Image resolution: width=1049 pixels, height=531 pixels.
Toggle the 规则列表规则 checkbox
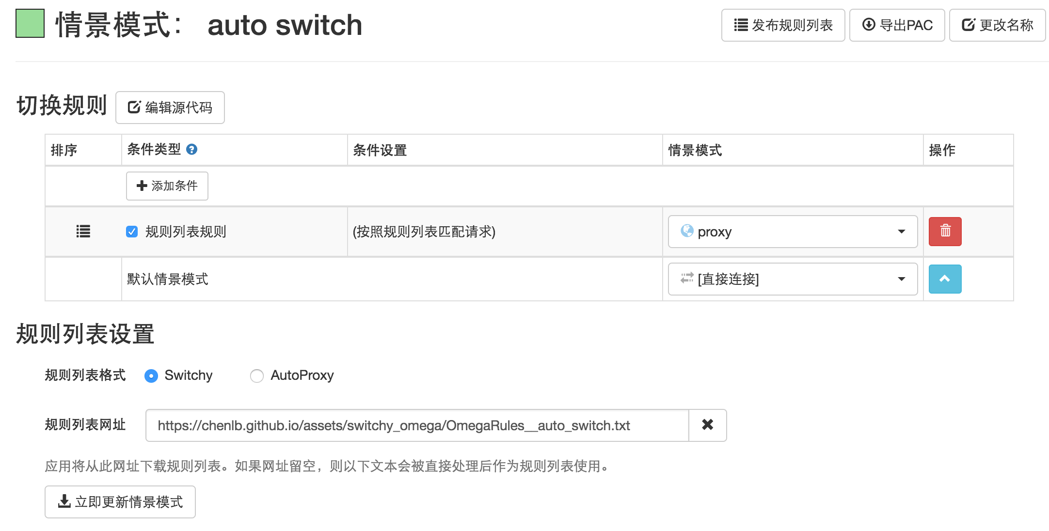point(132,232)
